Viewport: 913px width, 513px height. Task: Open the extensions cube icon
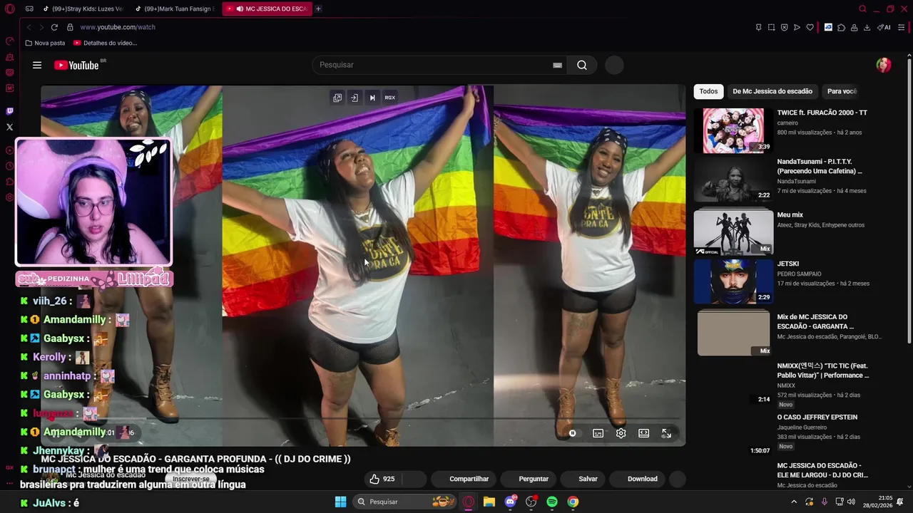pyautogui.click(x=841, y=27)
